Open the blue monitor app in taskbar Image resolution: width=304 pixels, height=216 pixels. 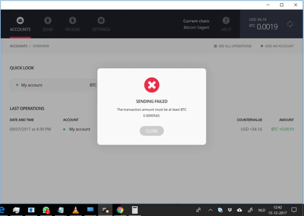(90, 210)
